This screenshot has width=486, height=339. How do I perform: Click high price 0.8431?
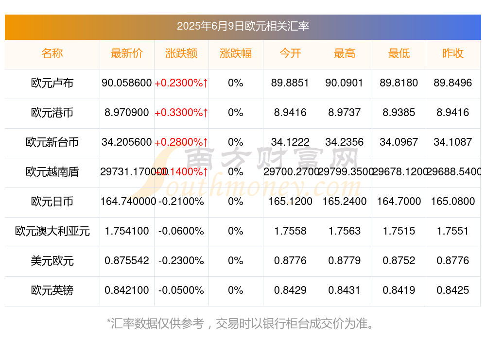point(345,290)
